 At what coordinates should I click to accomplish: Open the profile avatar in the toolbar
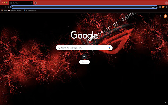pyautogui.click(x=163, y=7)
